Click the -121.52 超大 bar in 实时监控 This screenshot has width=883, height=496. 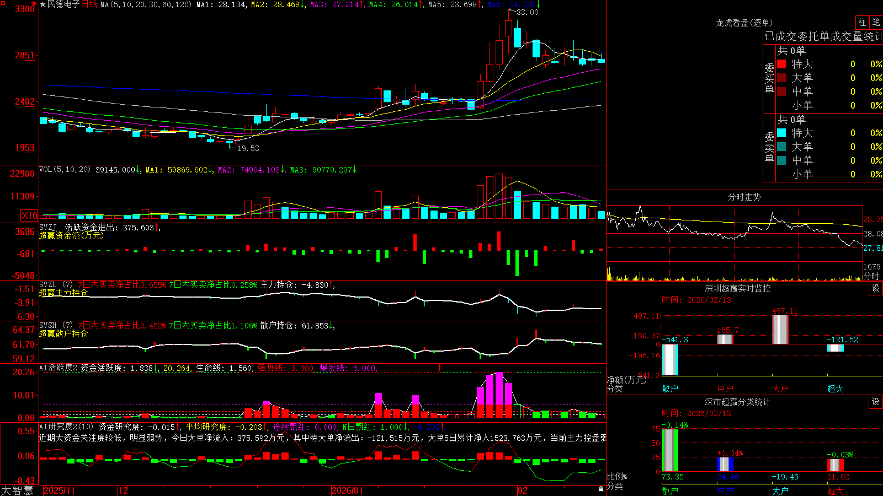(836, 348)
